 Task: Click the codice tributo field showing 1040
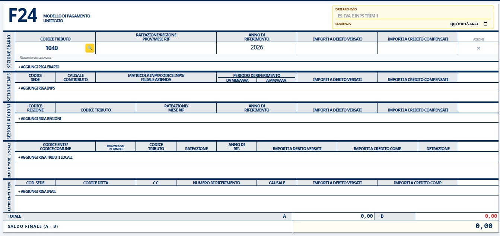tap(51, 48)
